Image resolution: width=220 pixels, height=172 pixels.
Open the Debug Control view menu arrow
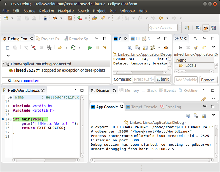tap(8, 55)
